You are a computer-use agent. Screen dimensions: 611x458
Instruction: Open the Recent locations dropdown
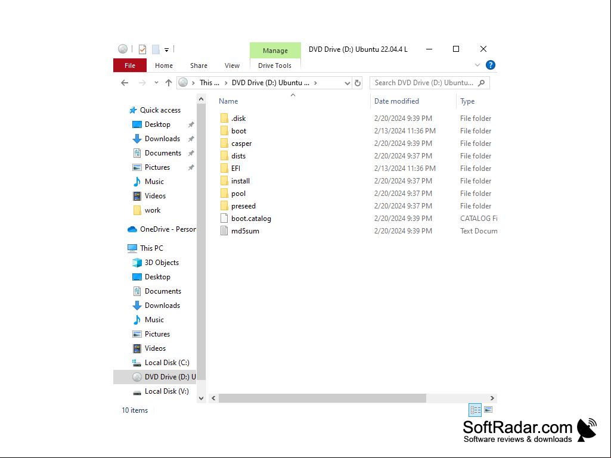[156, 83]
